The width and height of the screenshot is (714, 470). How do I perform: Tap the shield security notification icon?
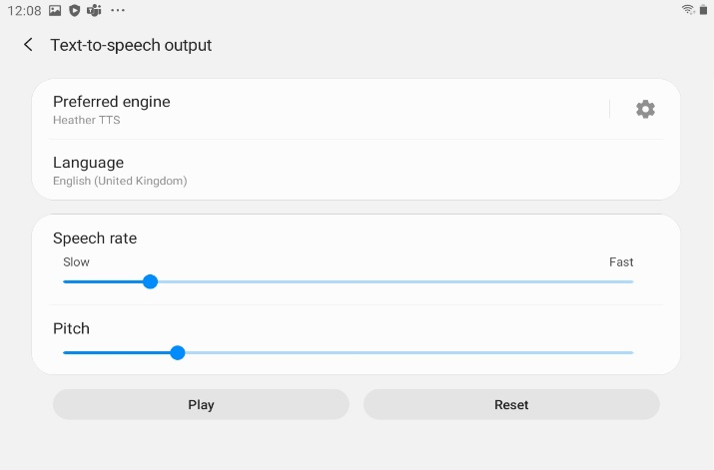pos(74,10)
